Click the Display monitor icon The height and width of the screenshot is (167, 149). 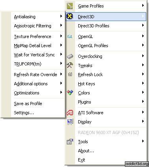(x=70, y=122)
